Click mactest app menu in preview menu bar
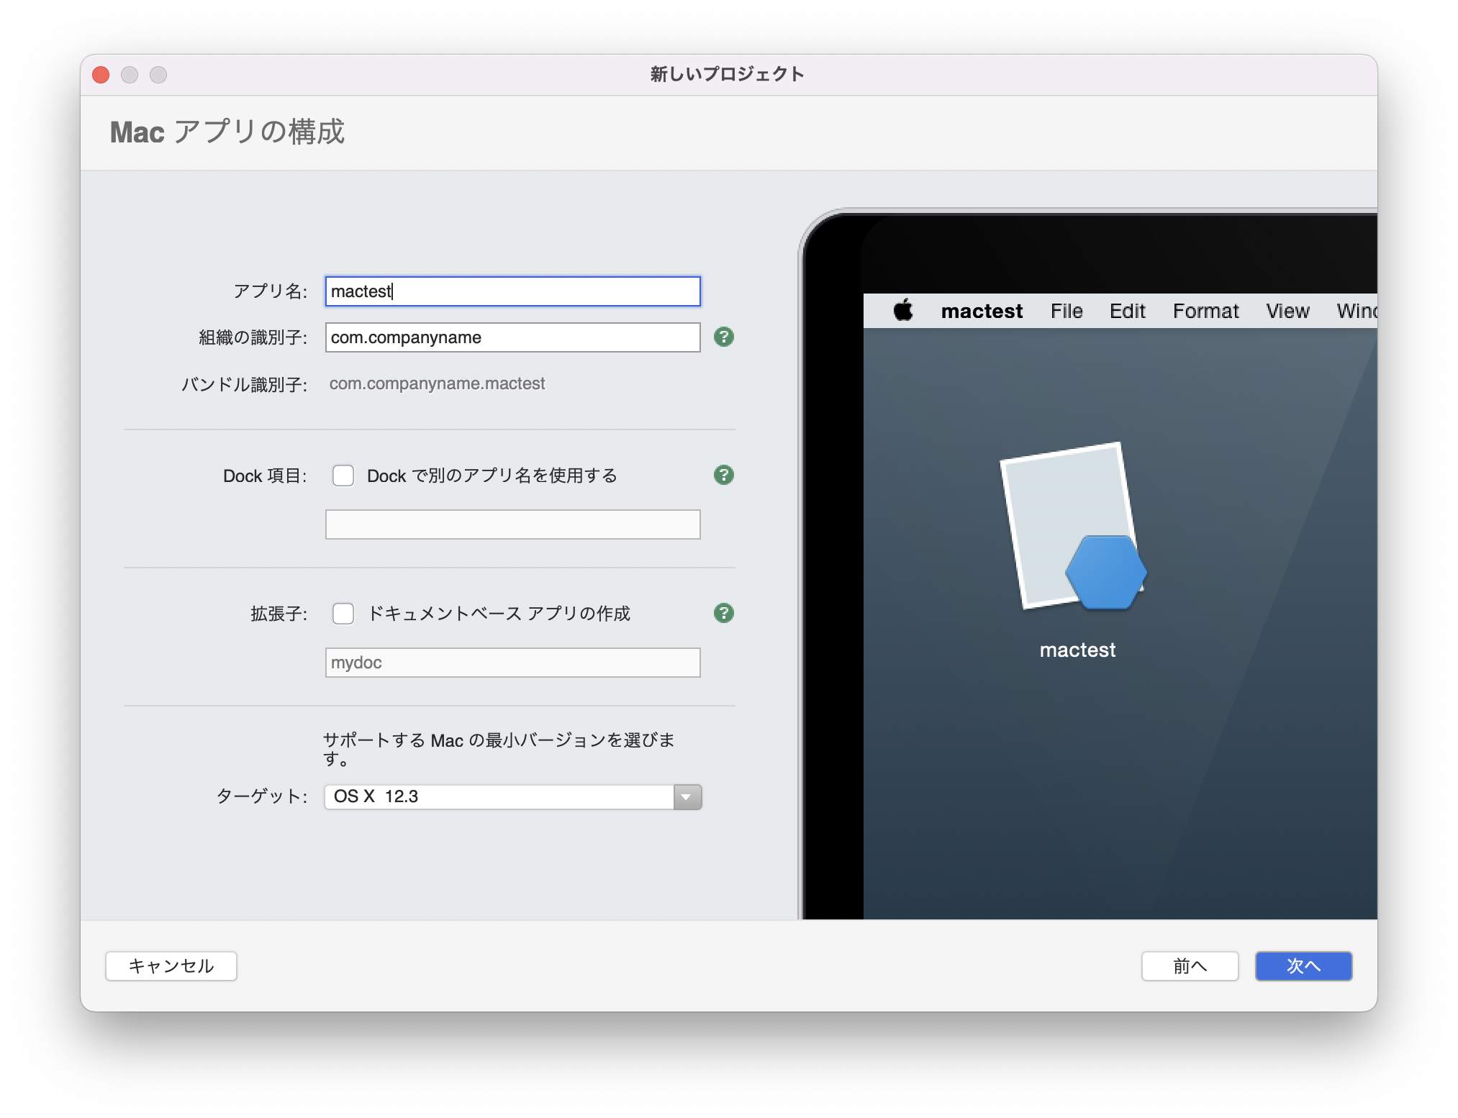The width and height of the screenshot is (1458, 1118). [x=982, y=311]
